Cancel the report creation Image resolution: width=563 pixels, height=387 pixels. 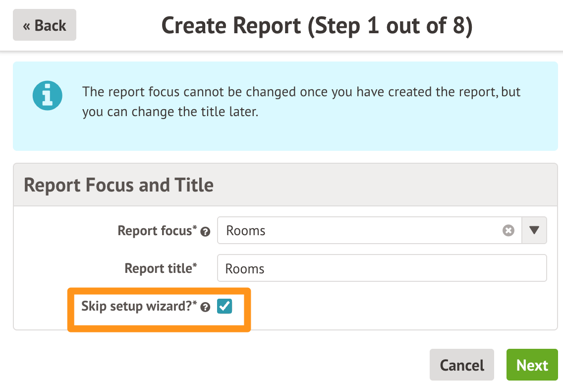tap(462, 366)
